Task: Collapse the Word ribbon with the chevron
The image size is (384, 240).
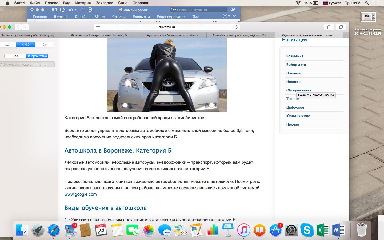Action: click(x=234, y=16)
